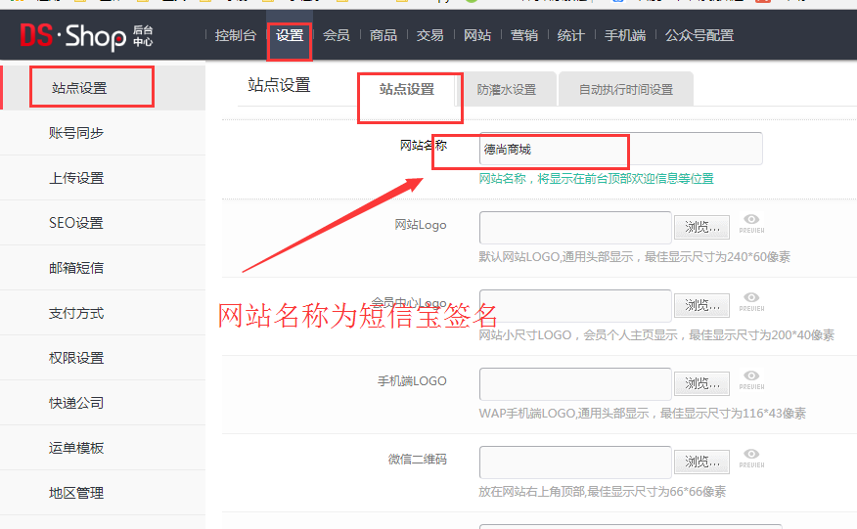Go to 公众号配置 in top navigation

[699, 35]
